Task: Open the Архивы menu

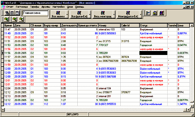Action: 46,7
